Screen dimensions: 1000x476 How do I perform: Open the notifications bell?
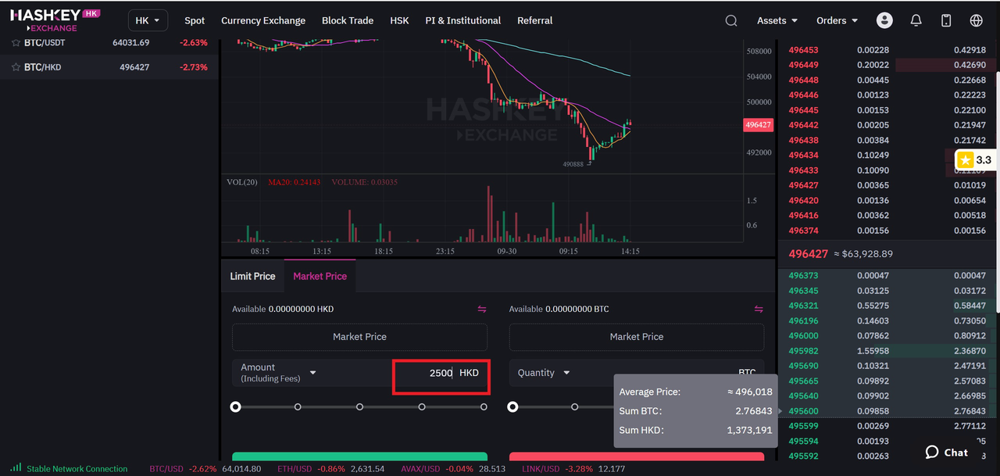coord(916,20)
